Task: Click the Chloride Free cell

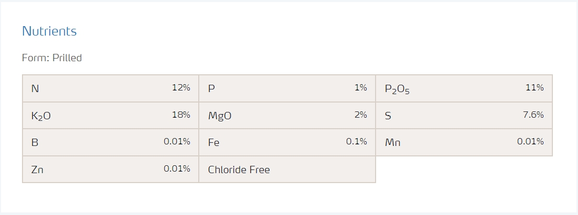Action: (x=239, y=169)
